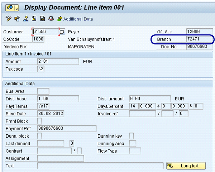Viewport: 215px width, 172px height.
Task: Click the Customer number input field
Action: (45, 32)
